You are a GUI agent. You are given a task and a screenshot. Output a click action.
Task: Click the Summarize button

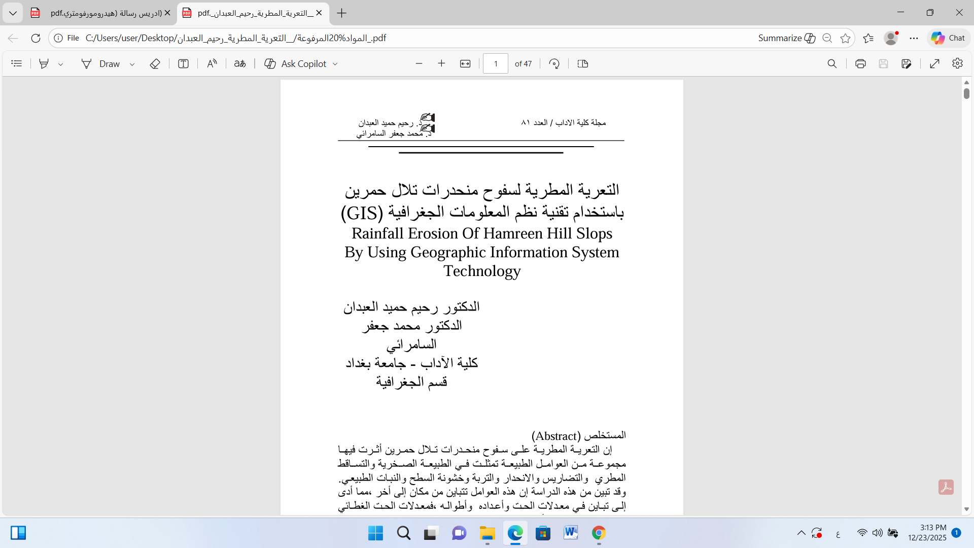(x=786, y=38)
